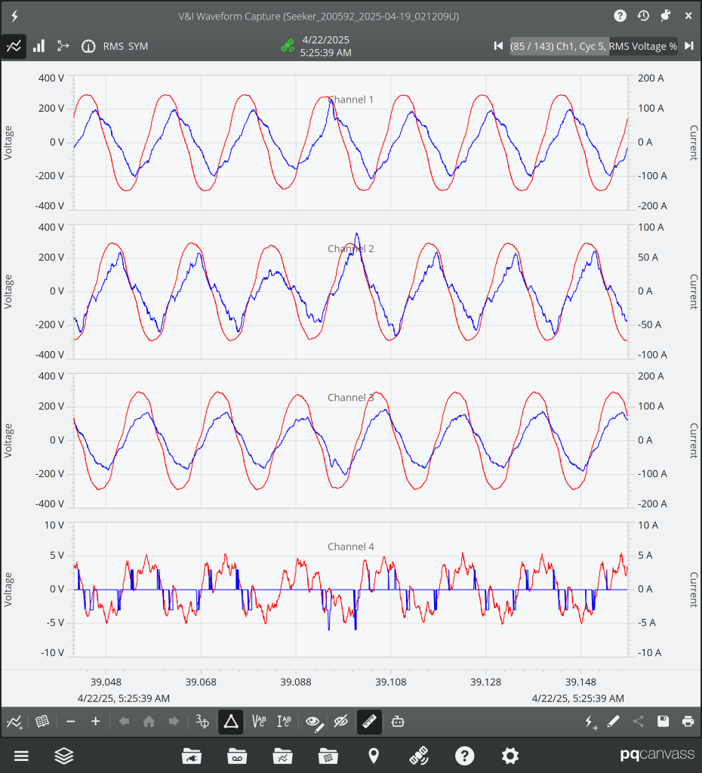The height and width of the screenshot is (773, 702).
Task: Toggle the measurement ruler tool off
Action: click(x=368, y=722)
